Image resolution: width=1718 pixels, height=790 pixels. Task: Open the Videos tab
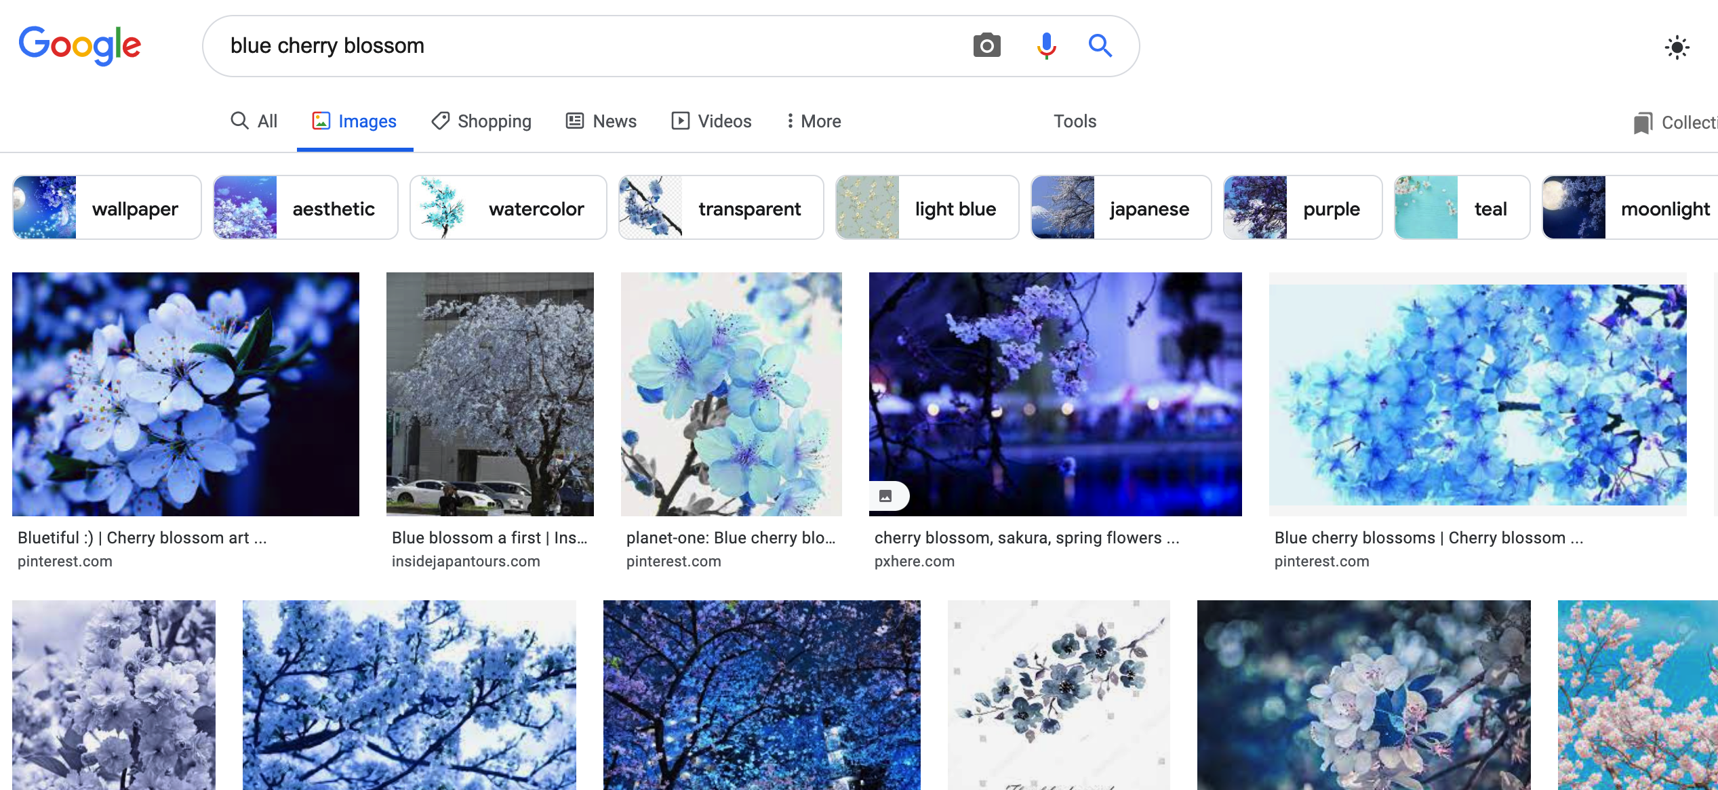(711, 121)
